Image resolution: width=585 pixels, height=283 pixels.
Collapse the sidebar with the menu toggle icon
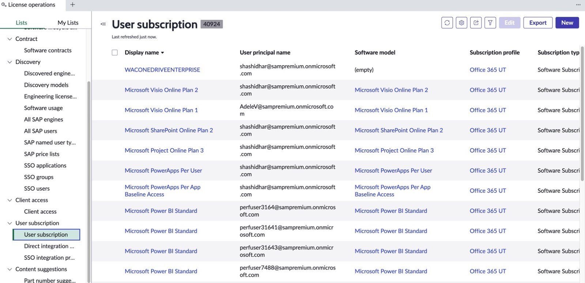pyautogui.click(x=103, y=24)
